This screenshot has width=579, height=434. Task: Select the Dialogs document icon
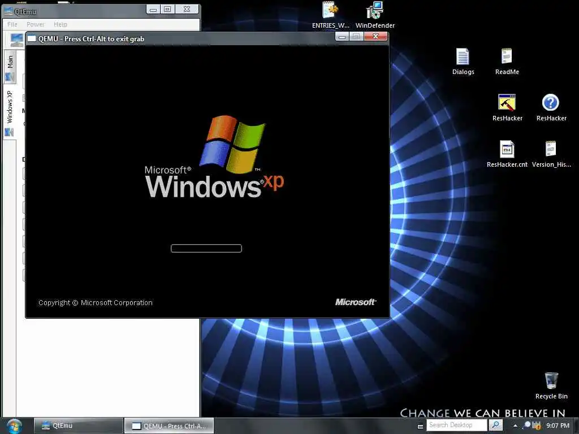[463, 62]
